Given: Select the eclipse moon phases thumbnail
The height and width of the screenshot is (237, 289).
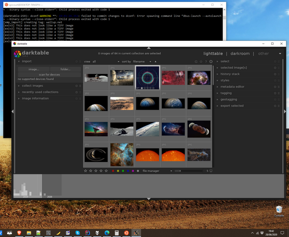Looking at the screenshot, I should 199,129.
